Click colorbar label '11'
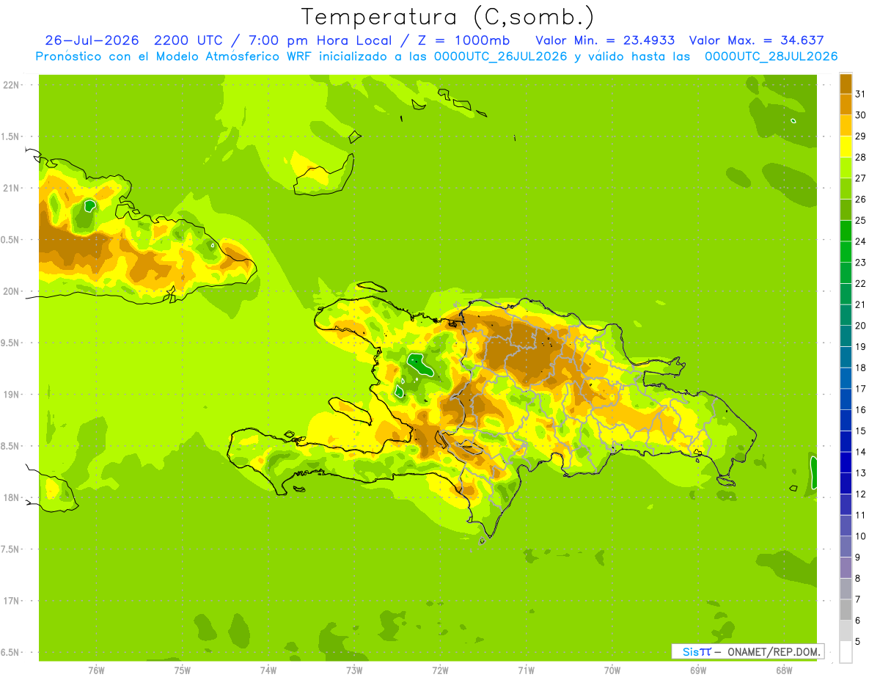This screenshot has height=680, width=880. (x=860, y=515)
